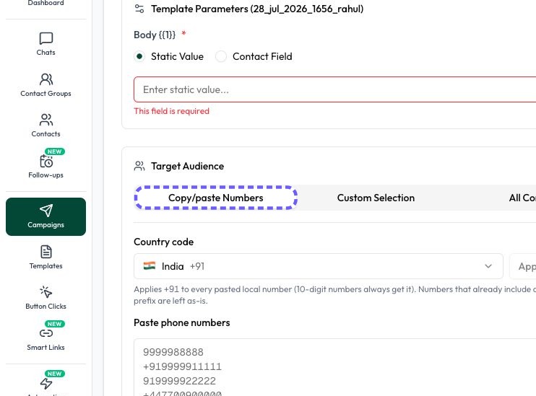Click the Templates label text
This screenshot has width=536, height=396.
click(x=46, y=266)
